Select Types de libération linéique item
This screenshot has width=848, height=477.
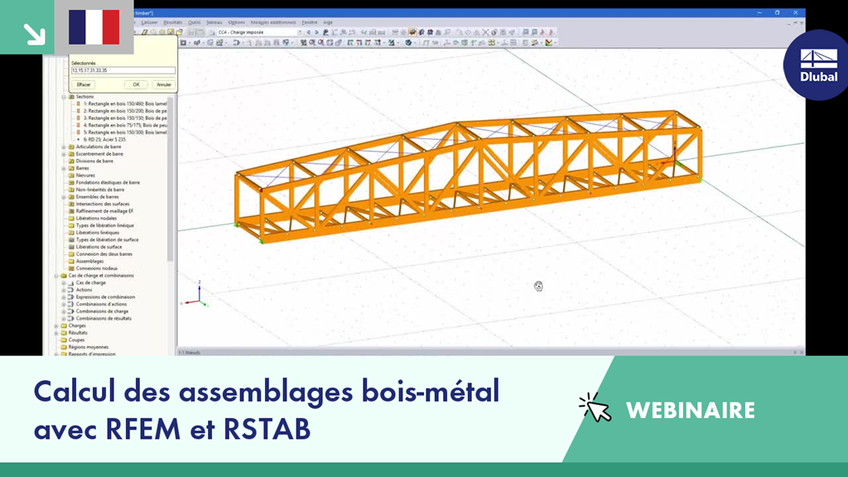(x=105, y=225)
